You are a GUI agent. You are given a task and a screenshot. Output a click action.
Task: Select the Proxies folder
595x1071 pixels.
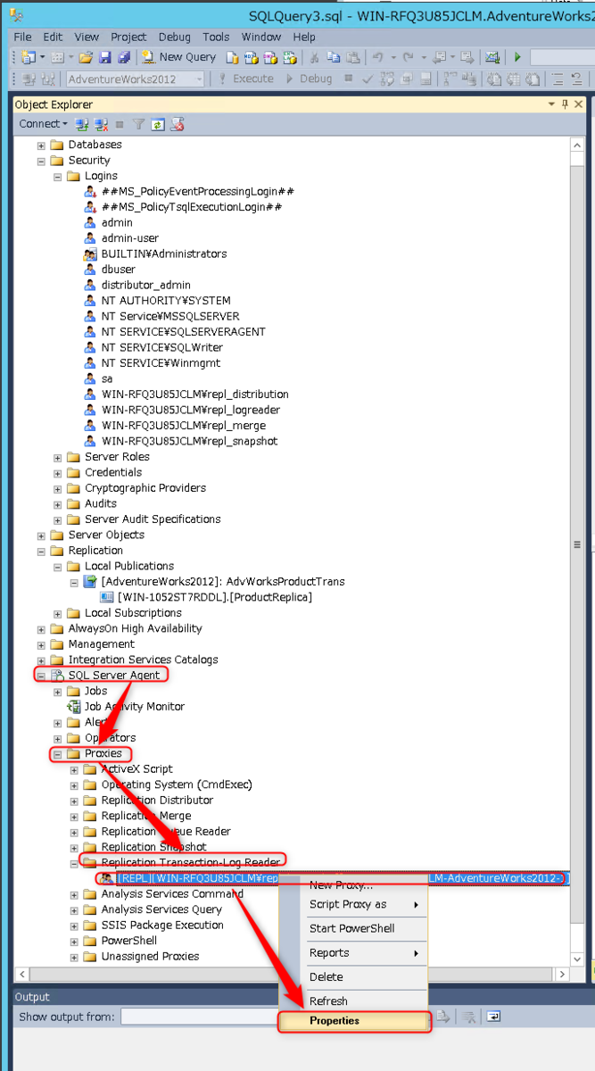coord(103,753)
